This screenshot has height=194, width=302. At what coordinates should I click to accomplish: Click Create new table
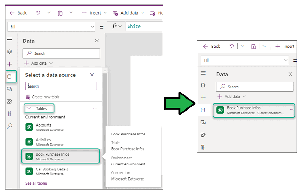pos(43,97)
